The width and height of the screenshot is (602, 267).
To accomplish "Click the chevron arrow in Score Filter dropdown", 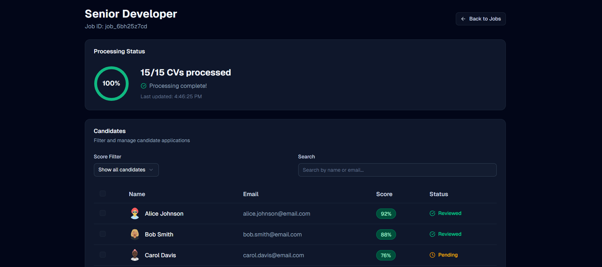I will (x=151, y=170).
